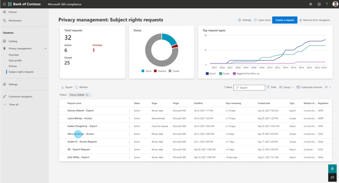Sort by Created date column header

coord(264,103)
